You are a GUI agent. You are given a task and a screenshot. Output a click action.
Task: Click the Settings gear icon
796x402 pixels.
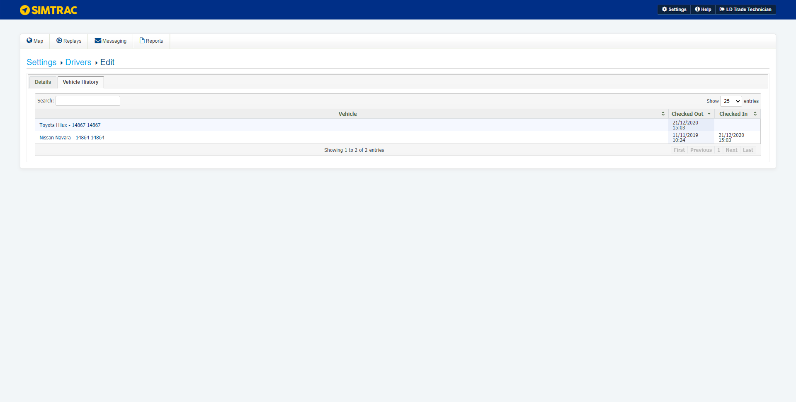click(x=665, y=9)
